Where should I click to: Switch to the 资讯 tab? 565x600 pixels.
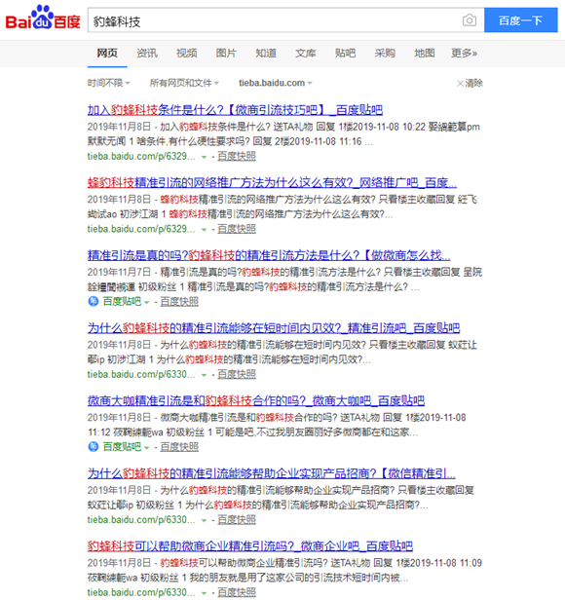147,54
